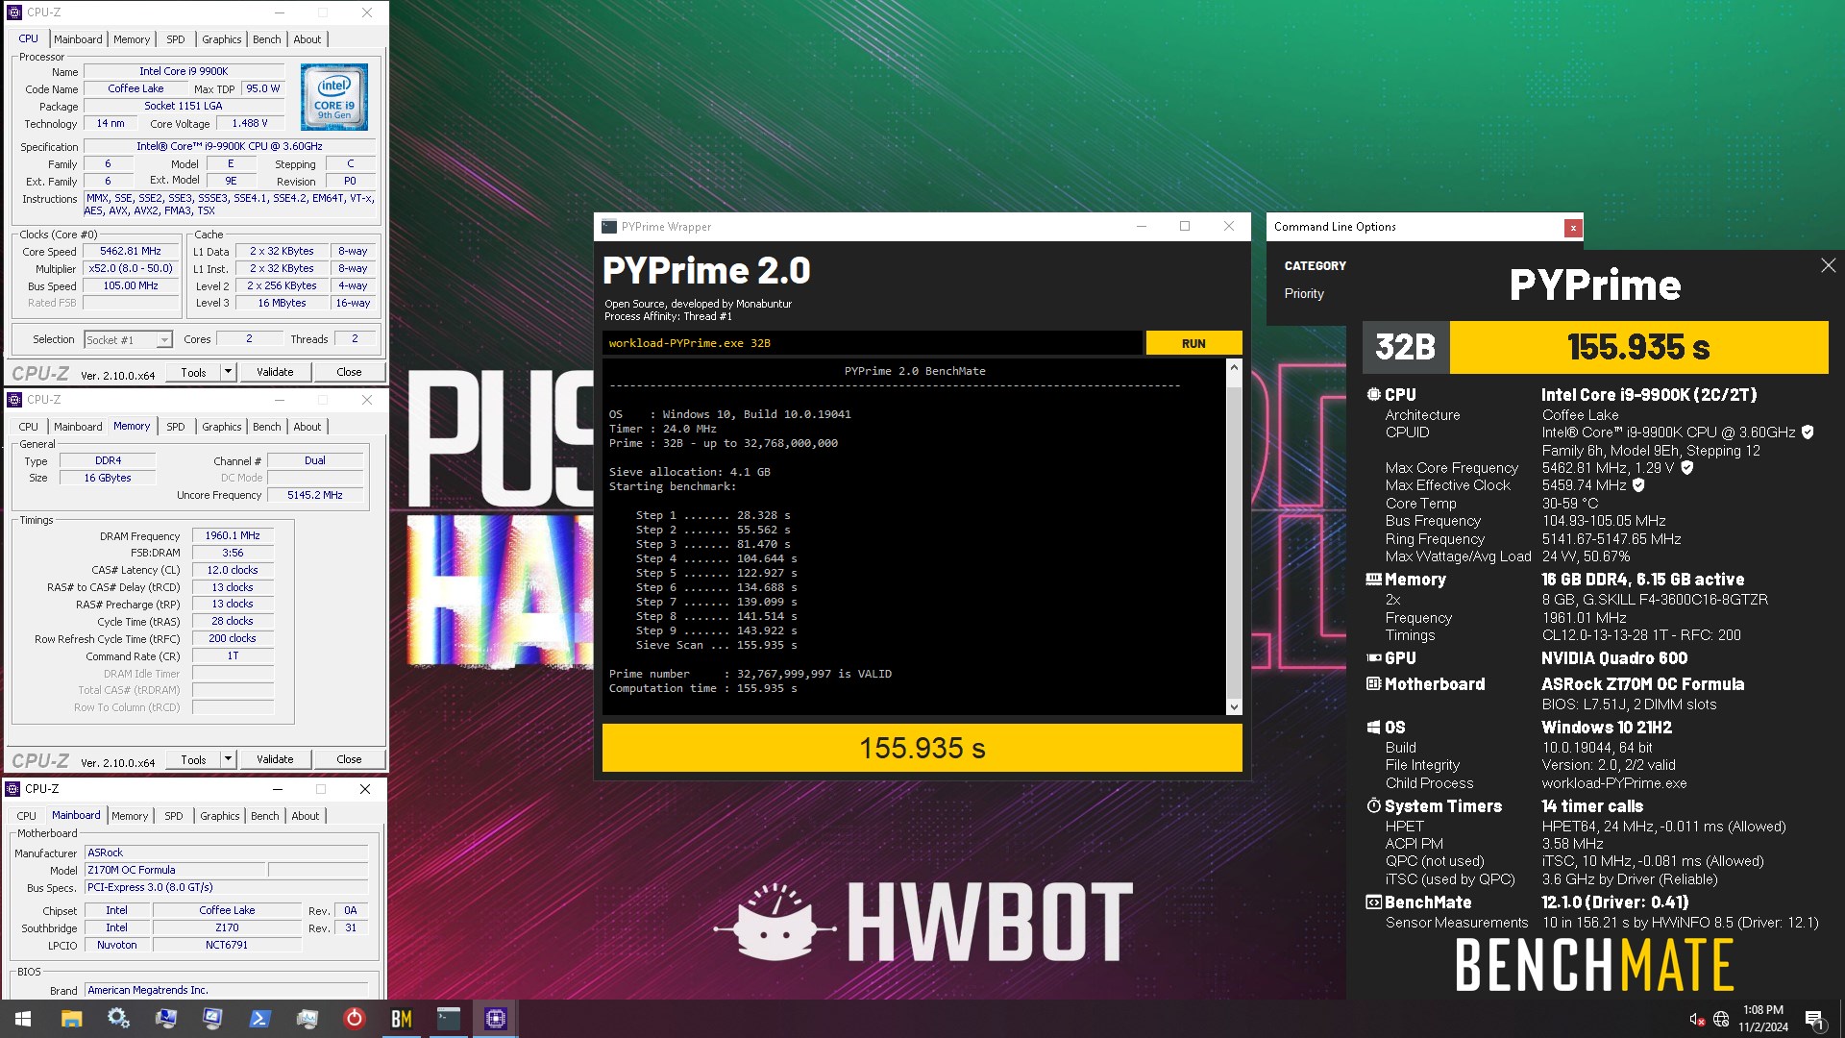Open Graphics tab in Memory CPU-Z window
This screenshot has width=1845, height=1038.
[x=221, y=427]
